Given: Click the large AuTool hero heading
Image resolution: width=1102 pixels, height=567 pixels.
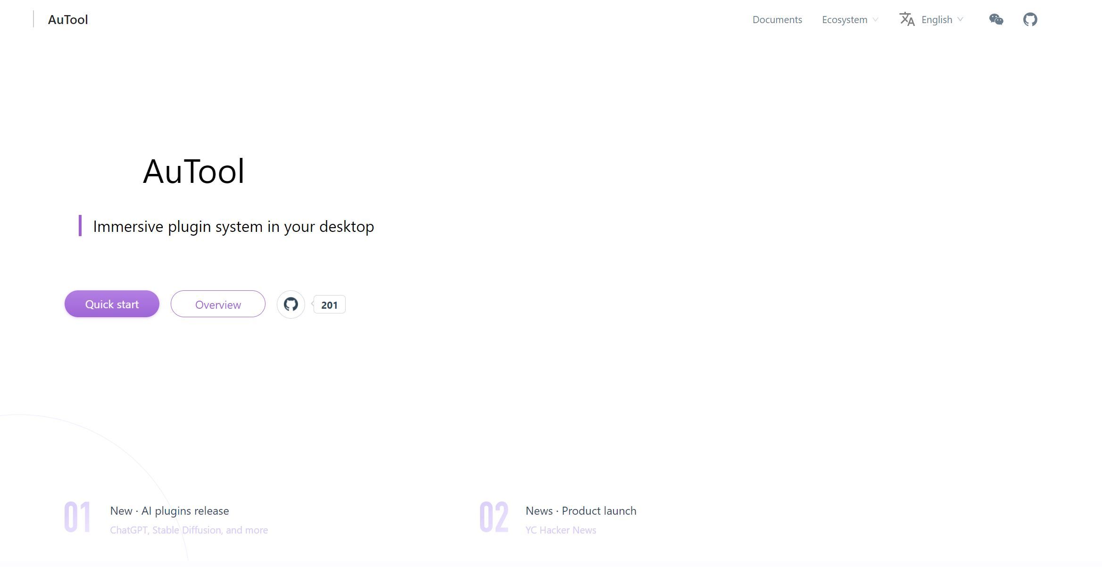Looking at the screenshot, I should click(x=193, y=171).
